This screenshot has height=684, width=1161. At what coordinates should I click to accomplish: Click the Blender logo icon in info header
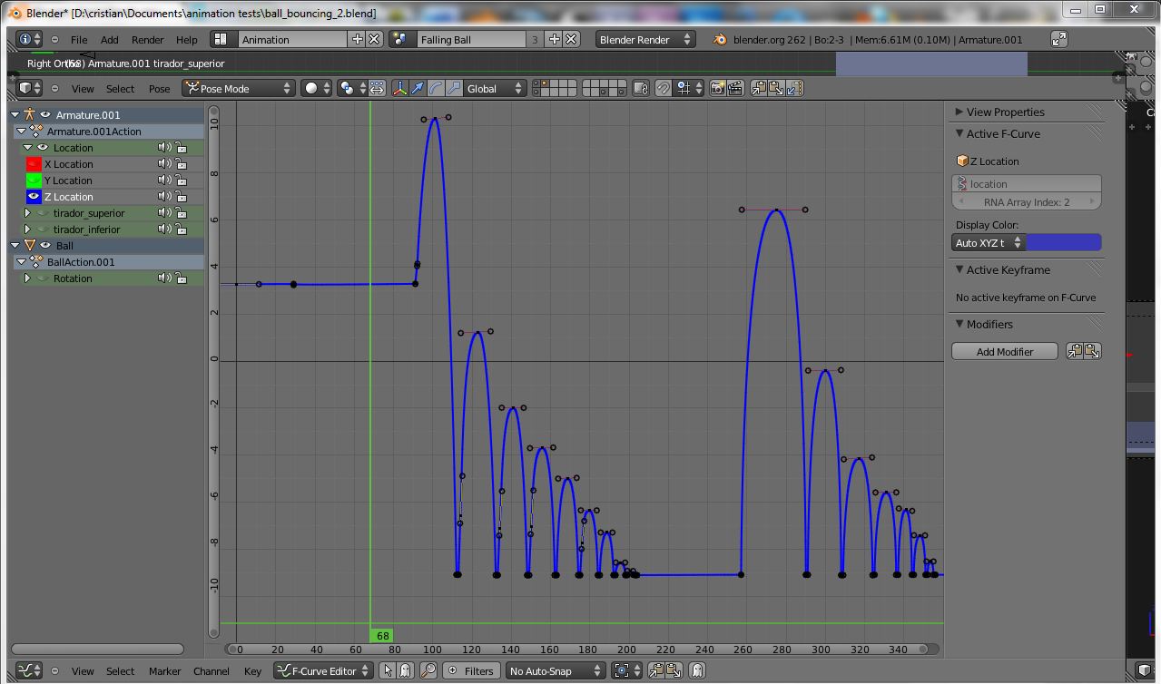tap(721, 39)
